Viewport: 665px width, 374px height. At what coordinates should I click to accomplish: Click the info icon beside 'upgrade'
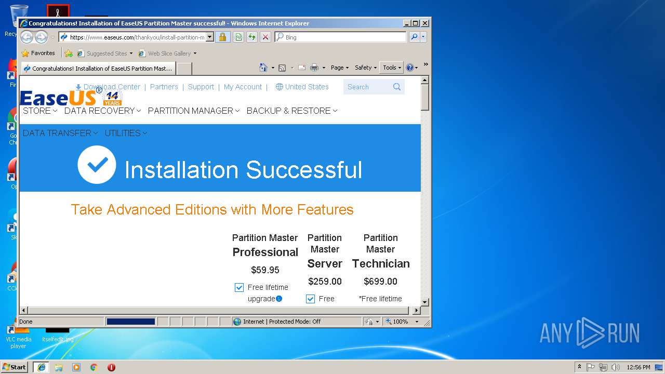279,299
